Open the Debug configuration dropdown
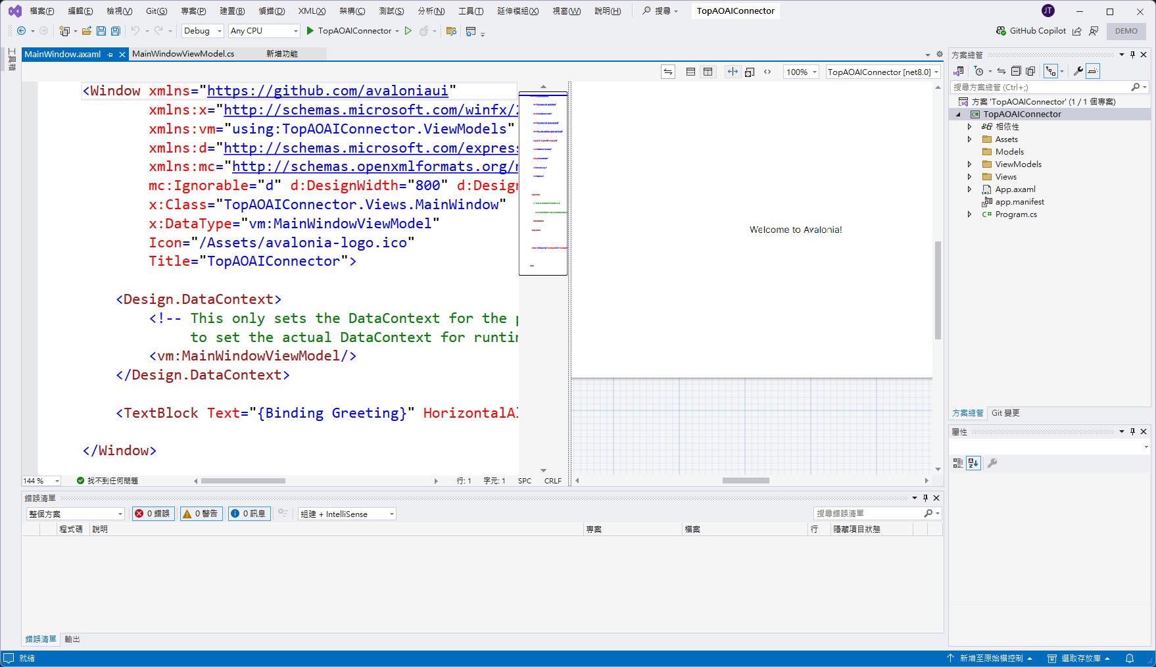The image size is (1156, 667). (203, 31)
